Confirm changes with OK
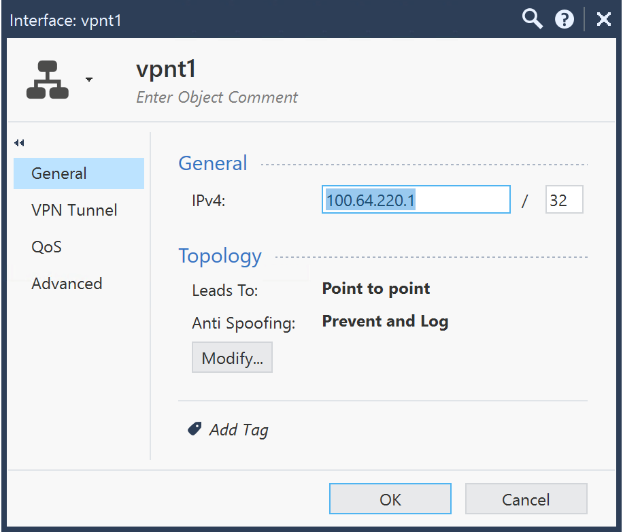623x532 pixels. (390, 499)
